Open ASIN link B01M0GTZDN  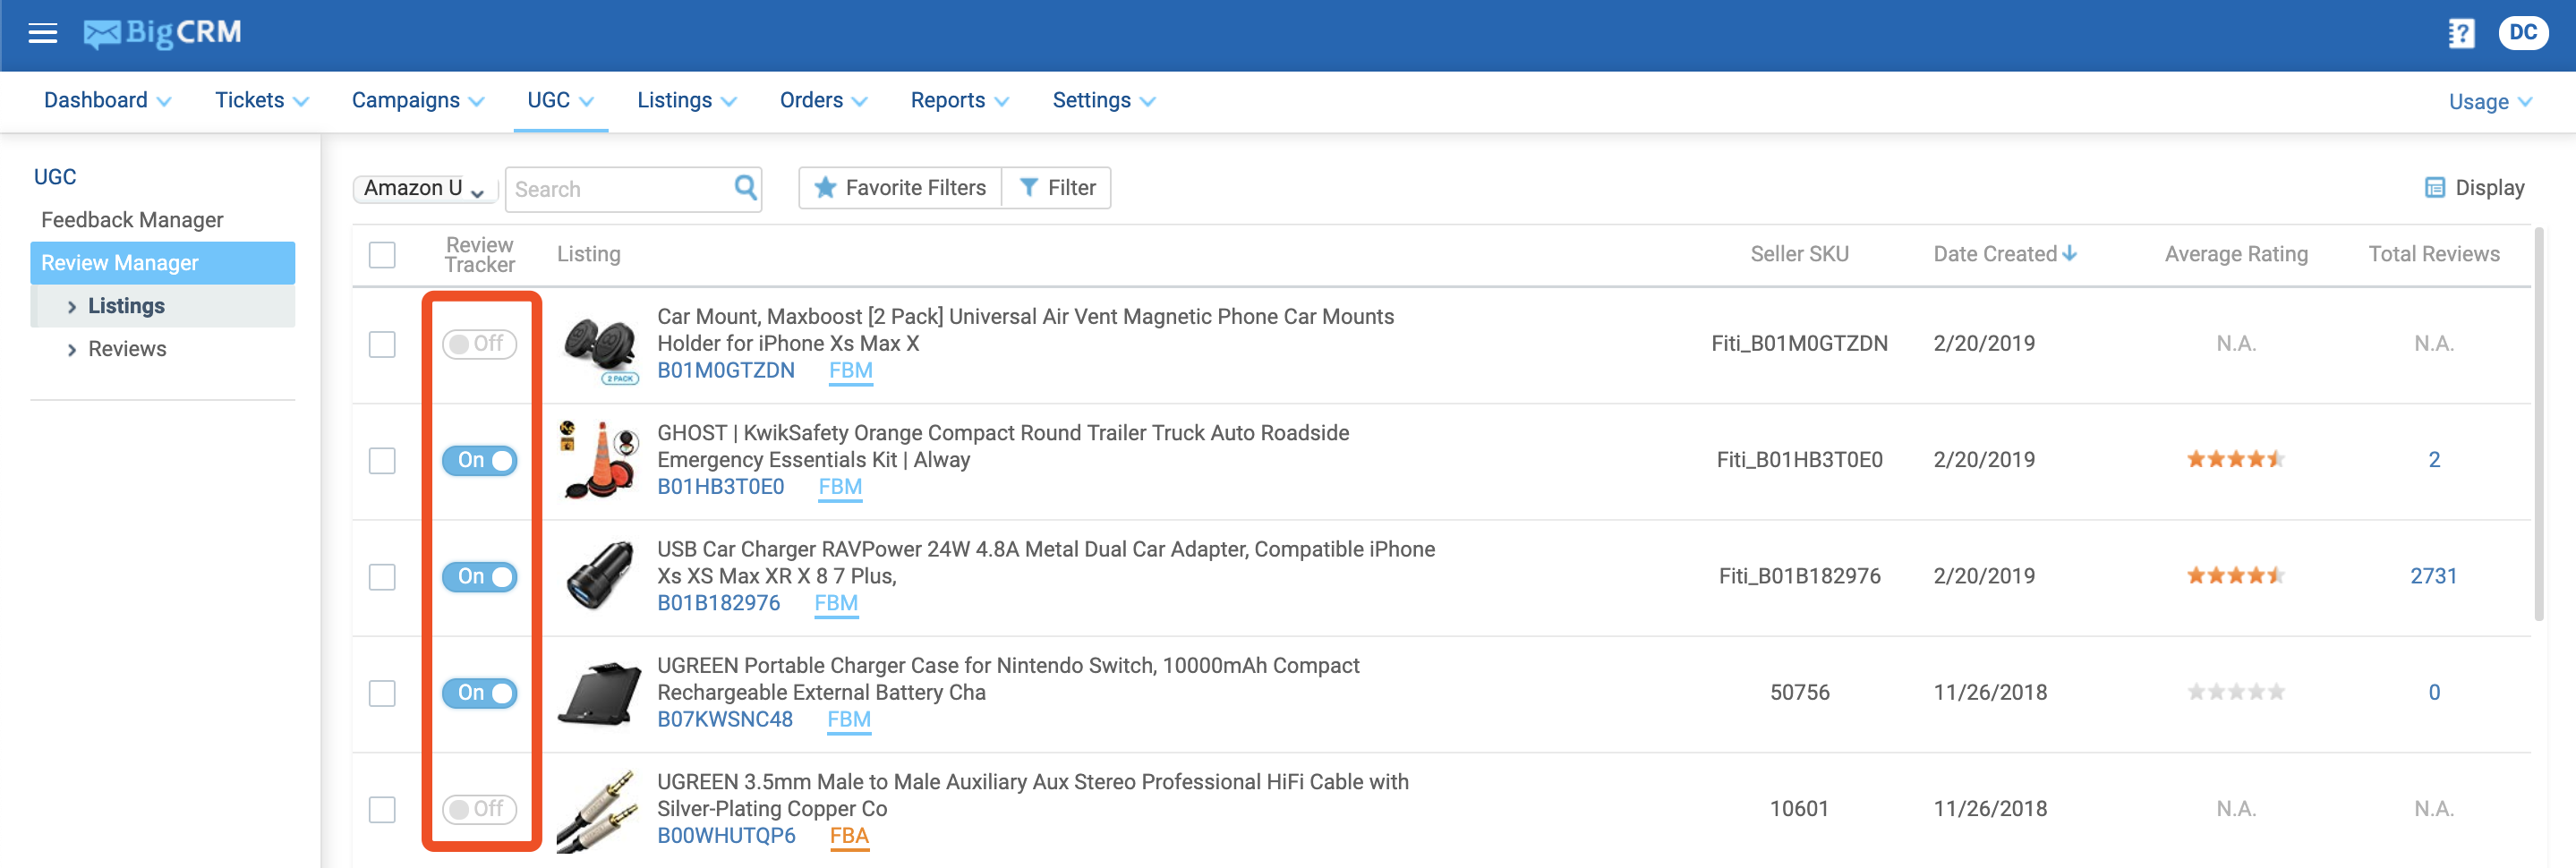coord(726,371)
